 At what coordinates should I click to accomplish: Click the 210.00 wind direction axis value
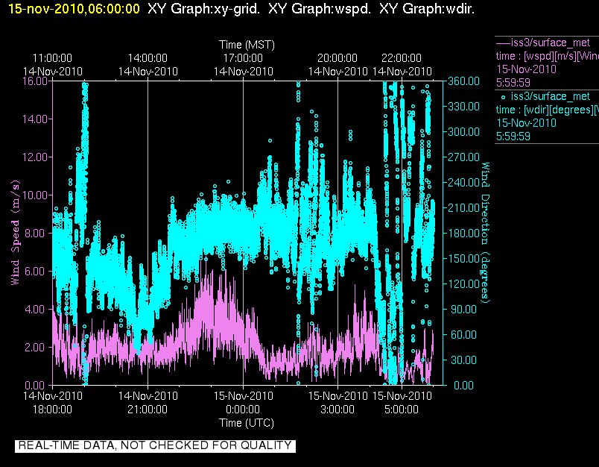click(463, 207)
